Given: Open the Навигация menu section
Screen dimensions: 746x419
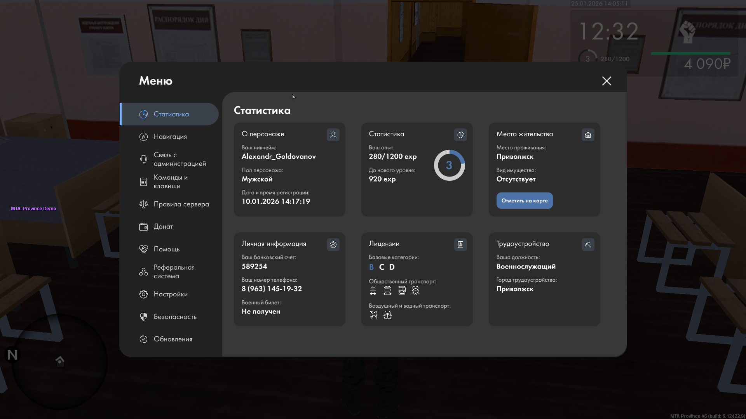Looking at the screenshot, I should click(x=170, y=137).
